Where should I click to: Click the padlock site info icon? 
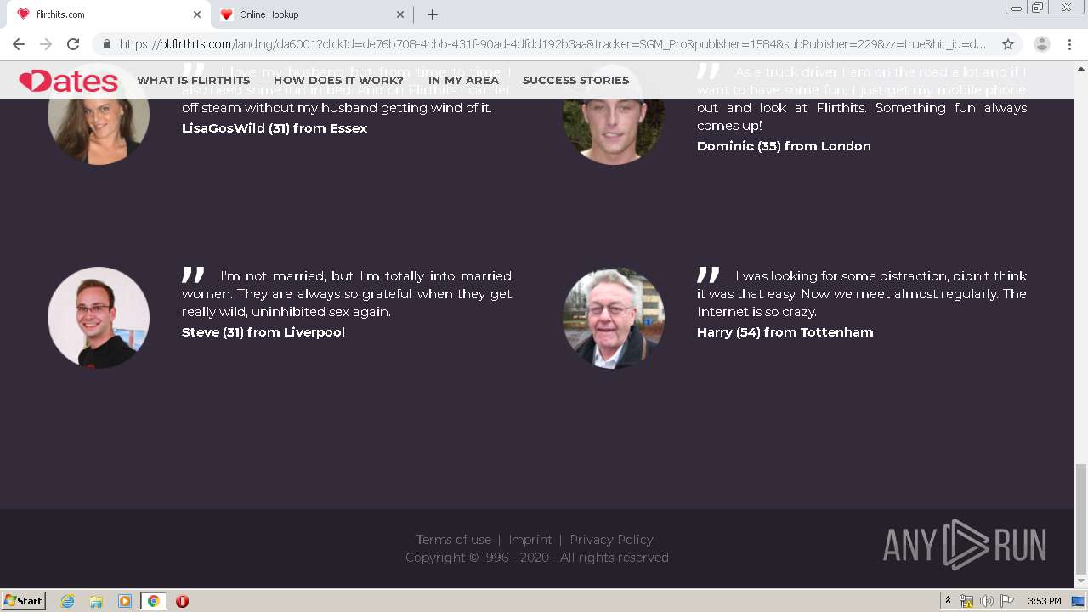[x=106, y=44]
